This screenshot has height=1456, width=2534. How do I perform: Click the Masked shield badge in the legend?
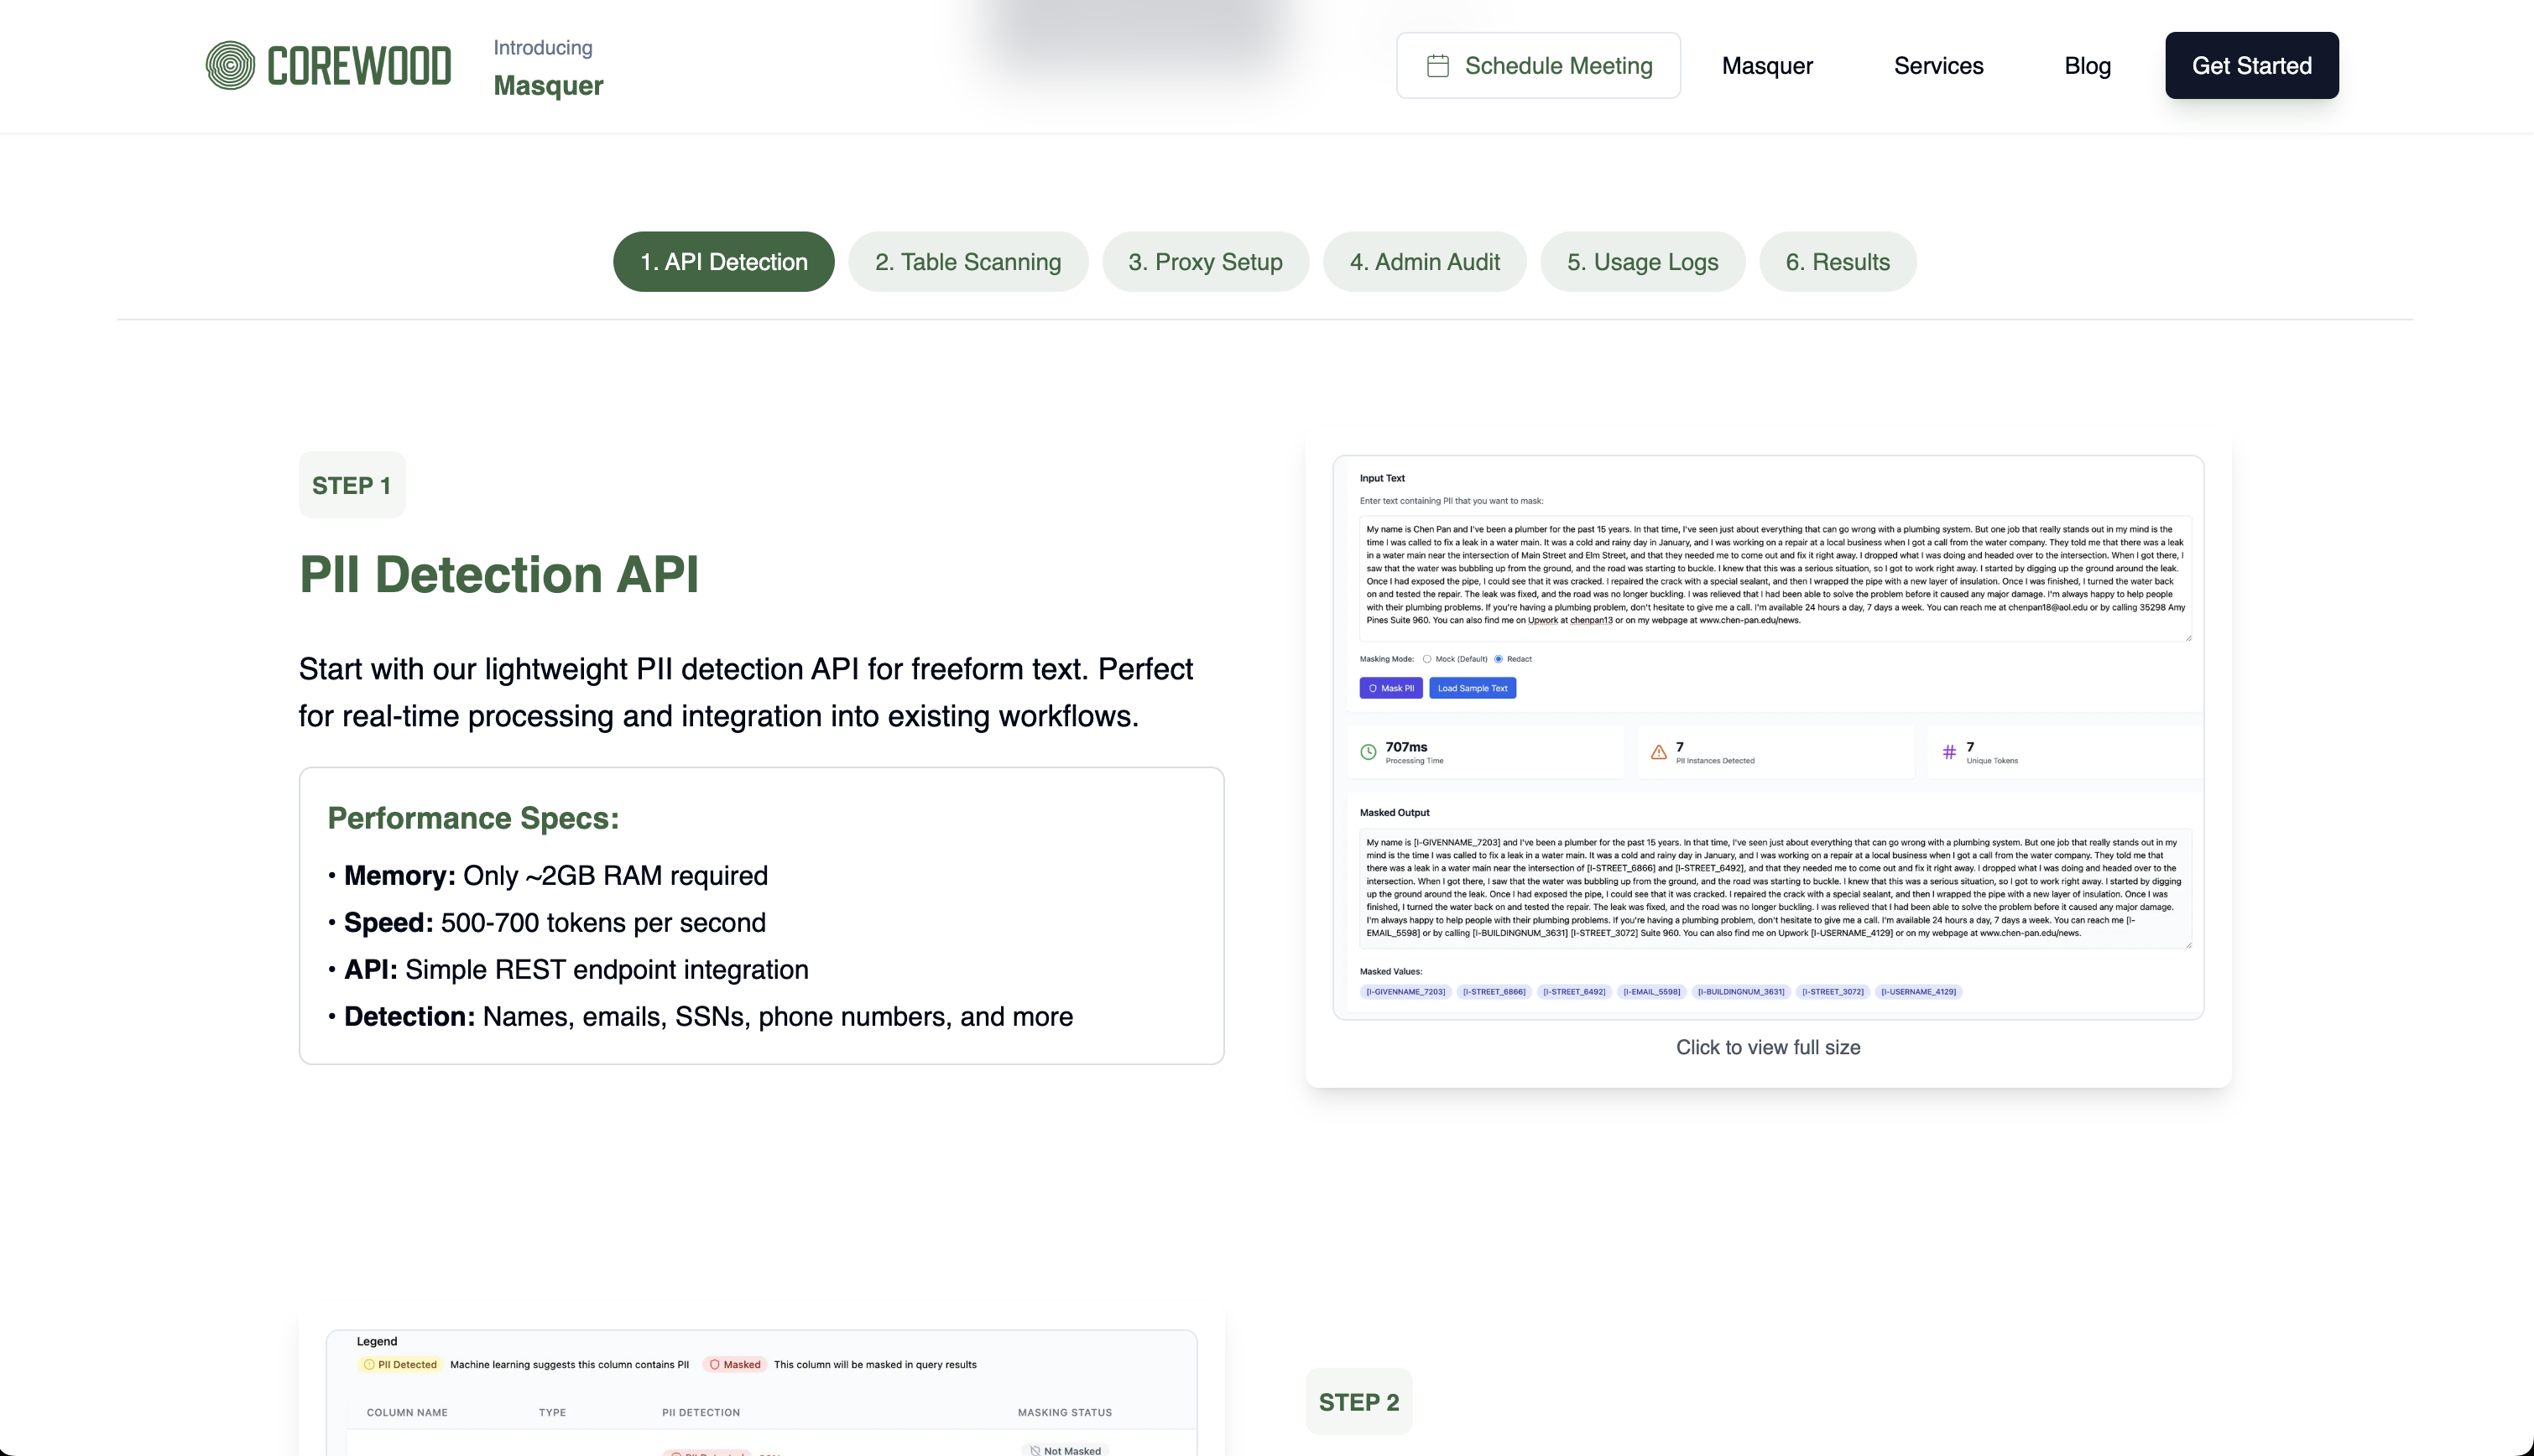coord(715,1364)
